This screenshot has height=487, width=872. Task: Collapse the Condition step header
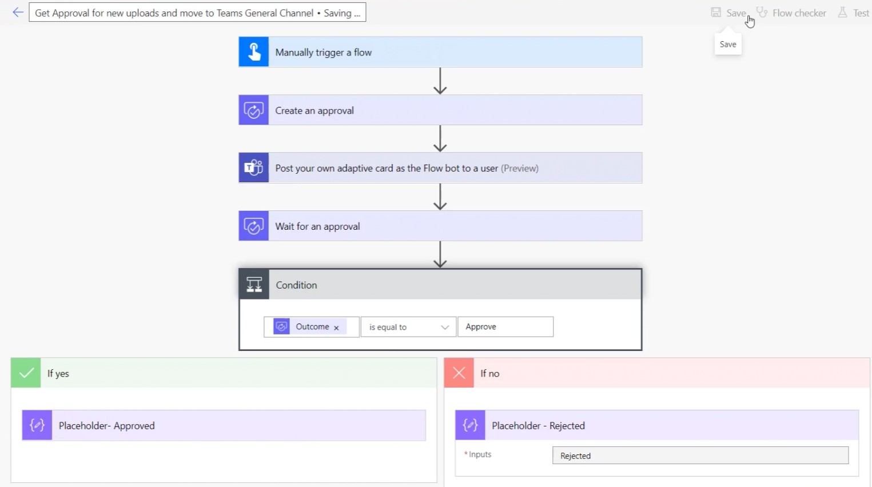click(440, 285)
